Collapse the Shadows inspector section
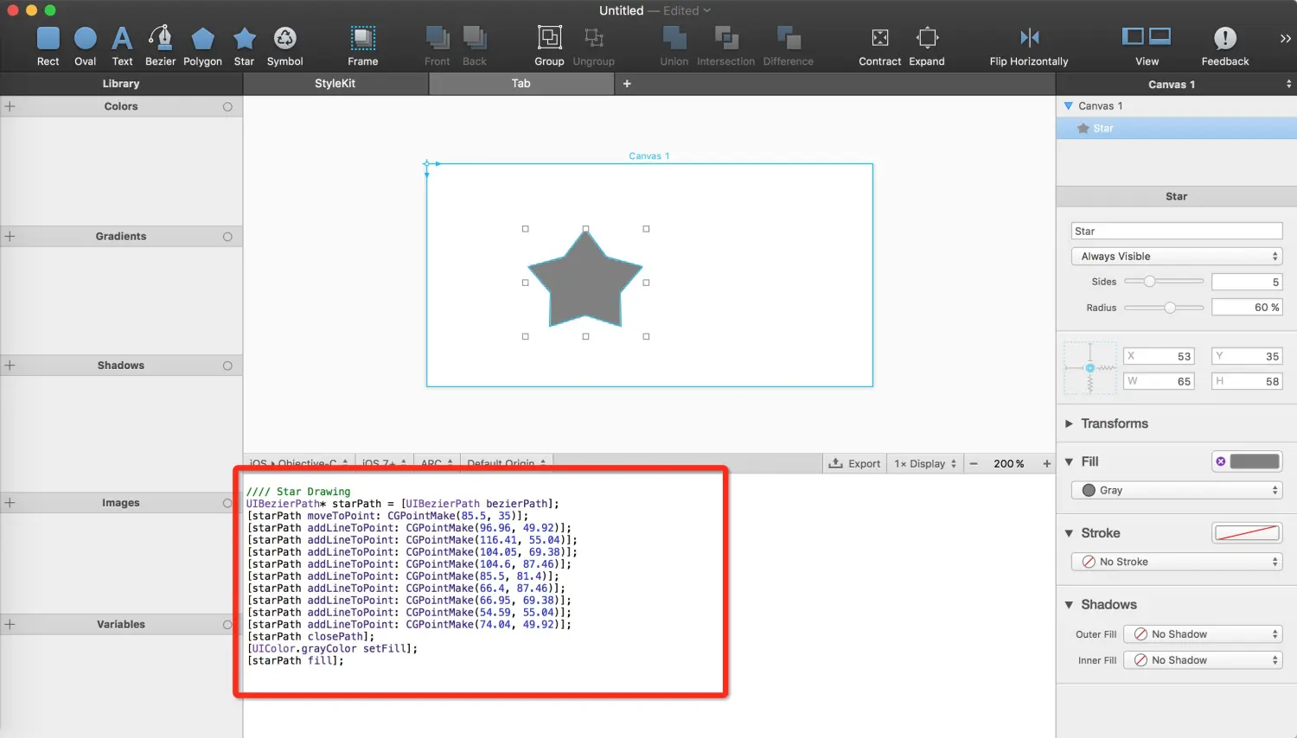The image size is (1297, 738). (x=1069, y=605)
